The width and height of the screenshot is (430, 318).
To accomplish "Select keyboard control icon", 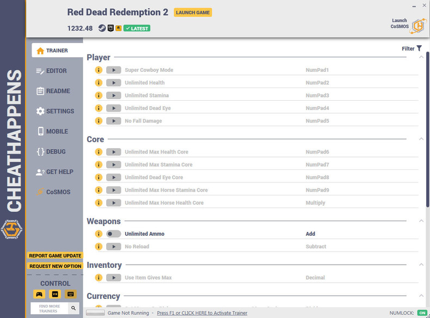I will click(x=70, y=294).
